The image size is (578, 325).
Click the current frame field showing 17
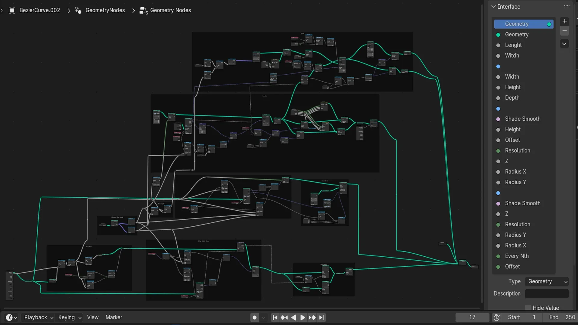(472, 317)
